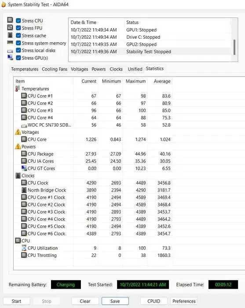Clear the statistics with Clear button

coord(85,301)
